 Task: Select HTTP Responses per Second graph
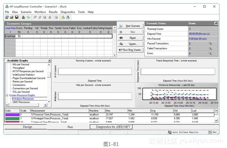pos(28,71)
